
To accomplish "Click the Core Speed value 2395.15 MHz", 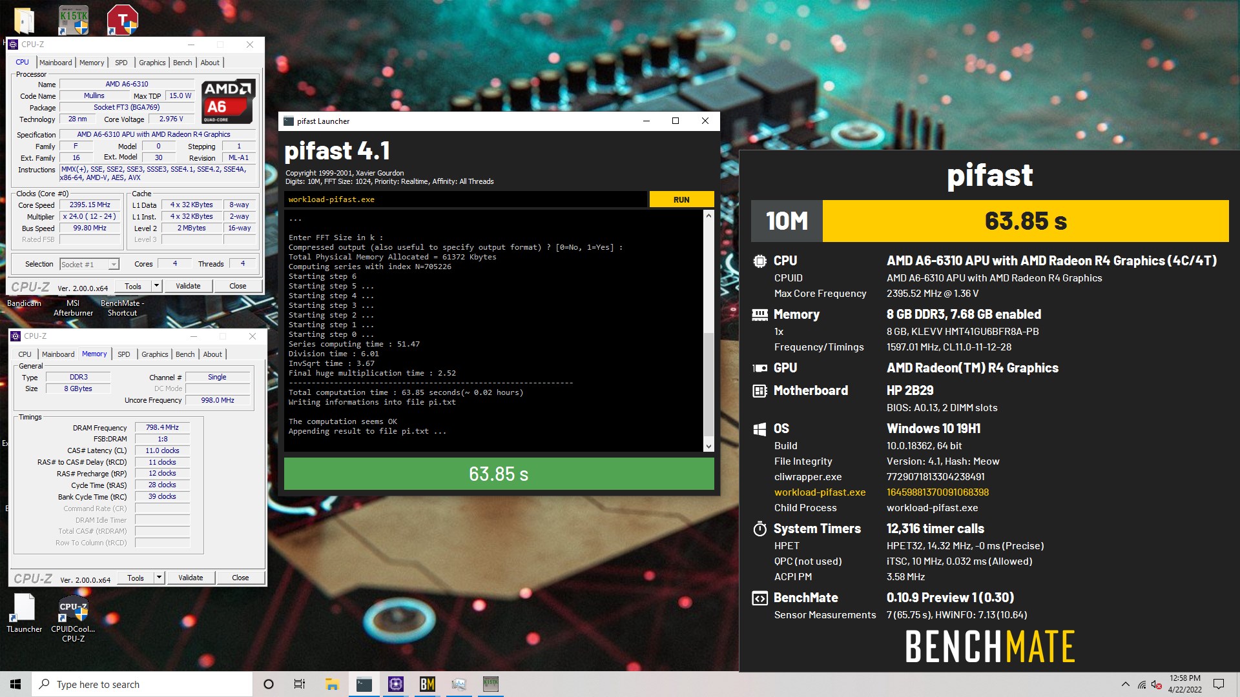I will [x=90, y=205].
